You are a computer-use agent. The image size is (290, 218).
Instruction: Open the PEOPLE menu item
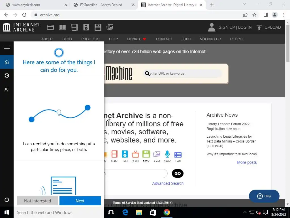coord(237,39)
